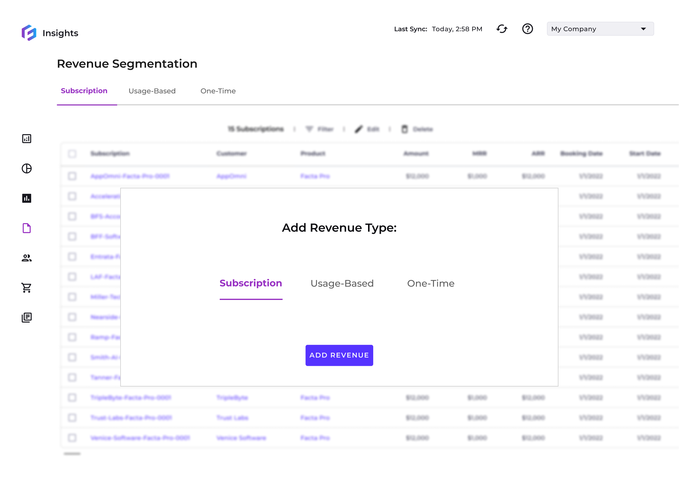The image size is (679, 492).
Task: Select the pie chart segmentation icon
Action: (x=27, y=168)
